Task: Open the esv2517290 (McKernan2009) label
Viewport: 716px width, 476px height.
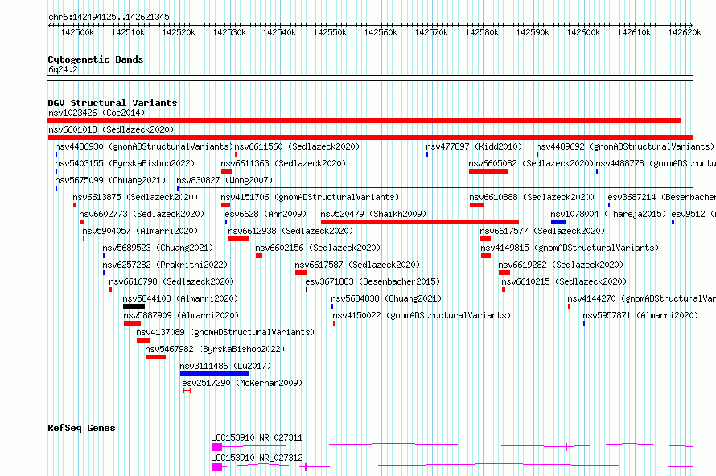Action: [x=242, y=383]
